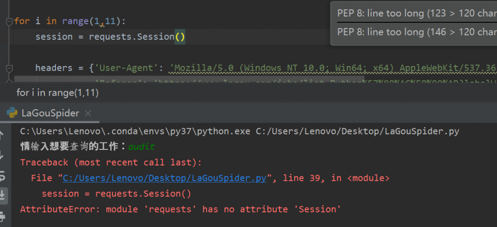Close the LaGouSpider run tab
Image resolution: width=497 pixels, height=227 pixels.
click(88, 113)
